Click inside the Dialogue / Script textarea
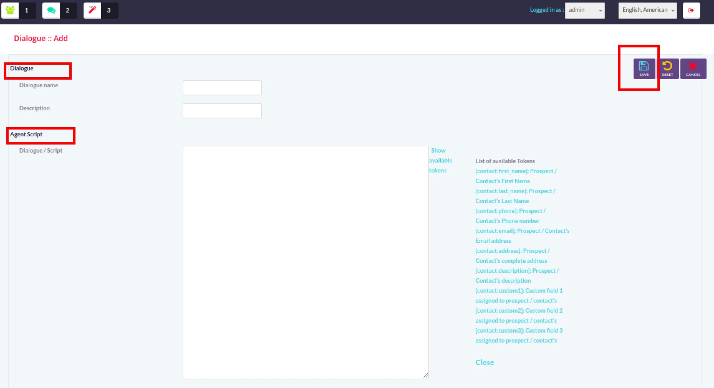Screen dimensions: 714x388 305,262
